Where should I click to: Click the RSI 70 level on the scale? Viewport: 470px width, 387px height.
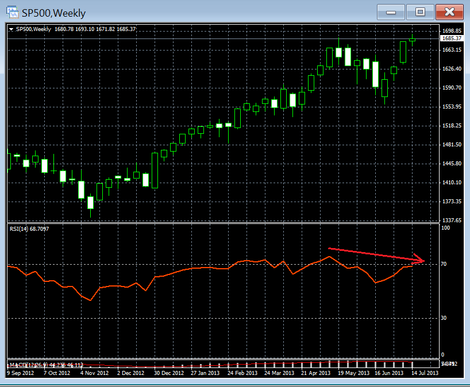point(444,264)
